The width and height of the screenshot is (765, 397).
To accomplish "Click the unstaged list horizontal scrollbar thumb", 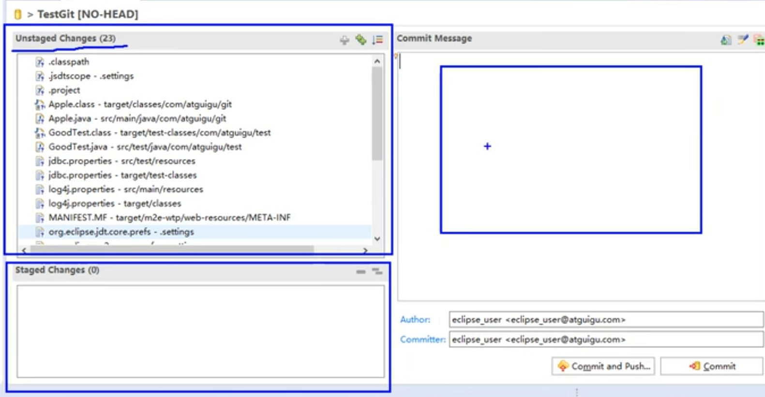I will (x=172, y=250).
